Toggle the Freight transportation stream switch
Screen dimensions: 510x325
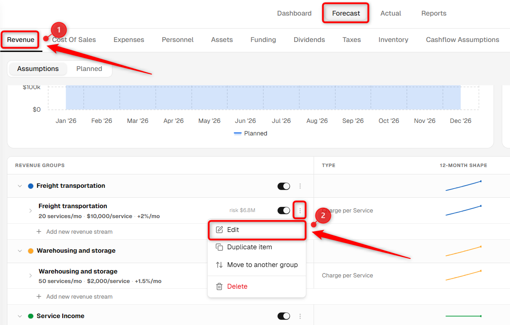pos(284,210)
